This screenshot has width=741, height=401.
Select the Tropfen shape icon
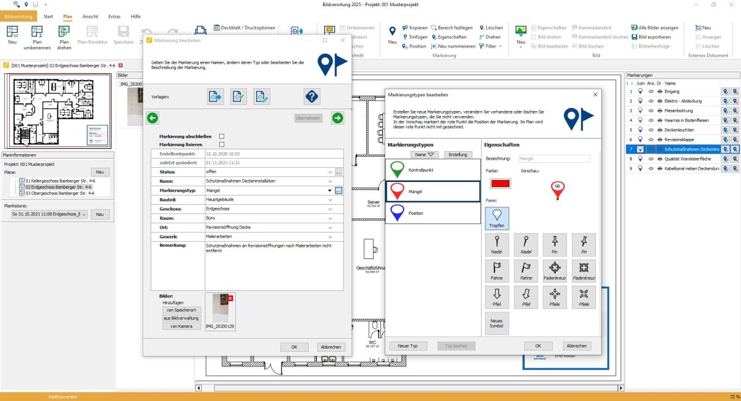pyautogui.click(x=497, y=218)
